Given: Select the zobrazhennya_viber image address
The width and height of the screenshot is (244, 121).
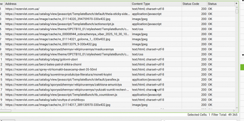Looking at the screenshot, I should 68,34.
